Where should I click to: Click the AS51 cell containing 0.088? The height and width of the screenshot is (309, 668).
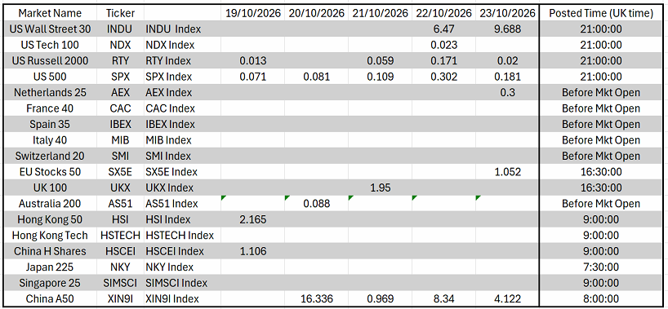coord(316,204)
